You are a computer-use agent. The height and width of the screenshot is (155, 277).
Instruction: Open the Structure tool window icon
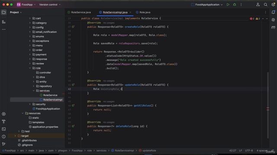(x=4, y=22)
